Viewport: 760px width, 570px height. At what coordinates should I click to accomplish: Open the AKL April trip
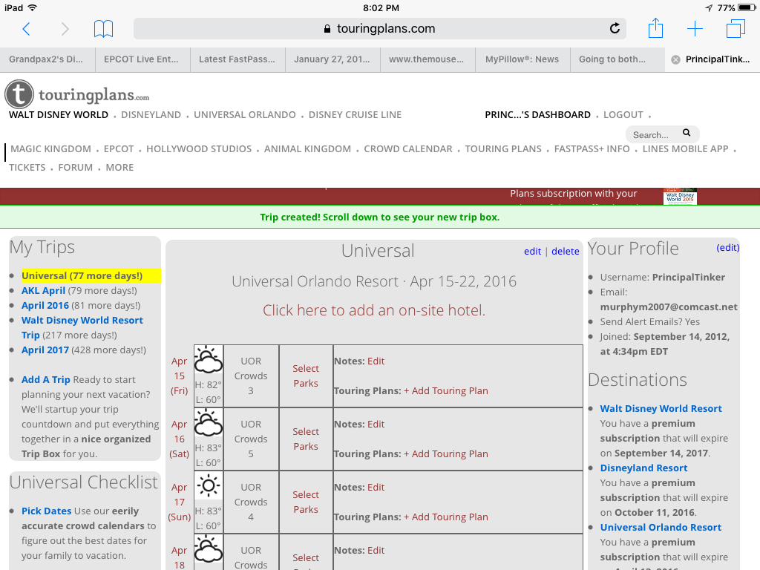(43, 290)
